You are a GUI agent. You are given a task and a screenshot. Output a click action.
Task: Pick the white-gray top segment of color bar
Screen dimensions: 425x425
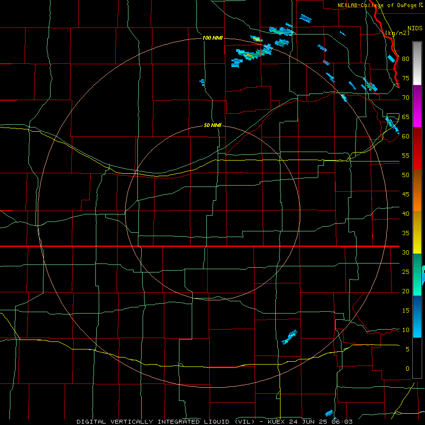click(417, 63)
